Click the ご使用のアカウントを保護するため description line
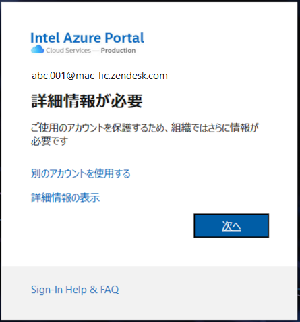Screen dimensions: 300x322 [x=99, y=128]
